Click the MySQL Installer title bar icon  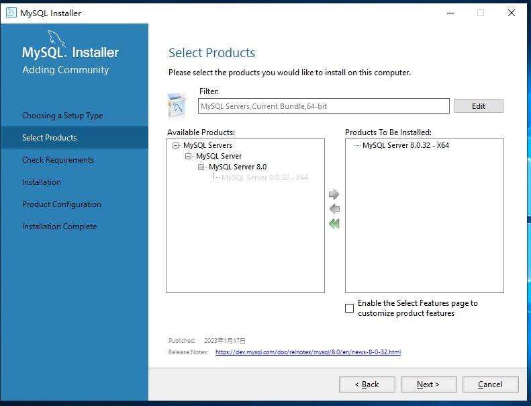(11, 13)
